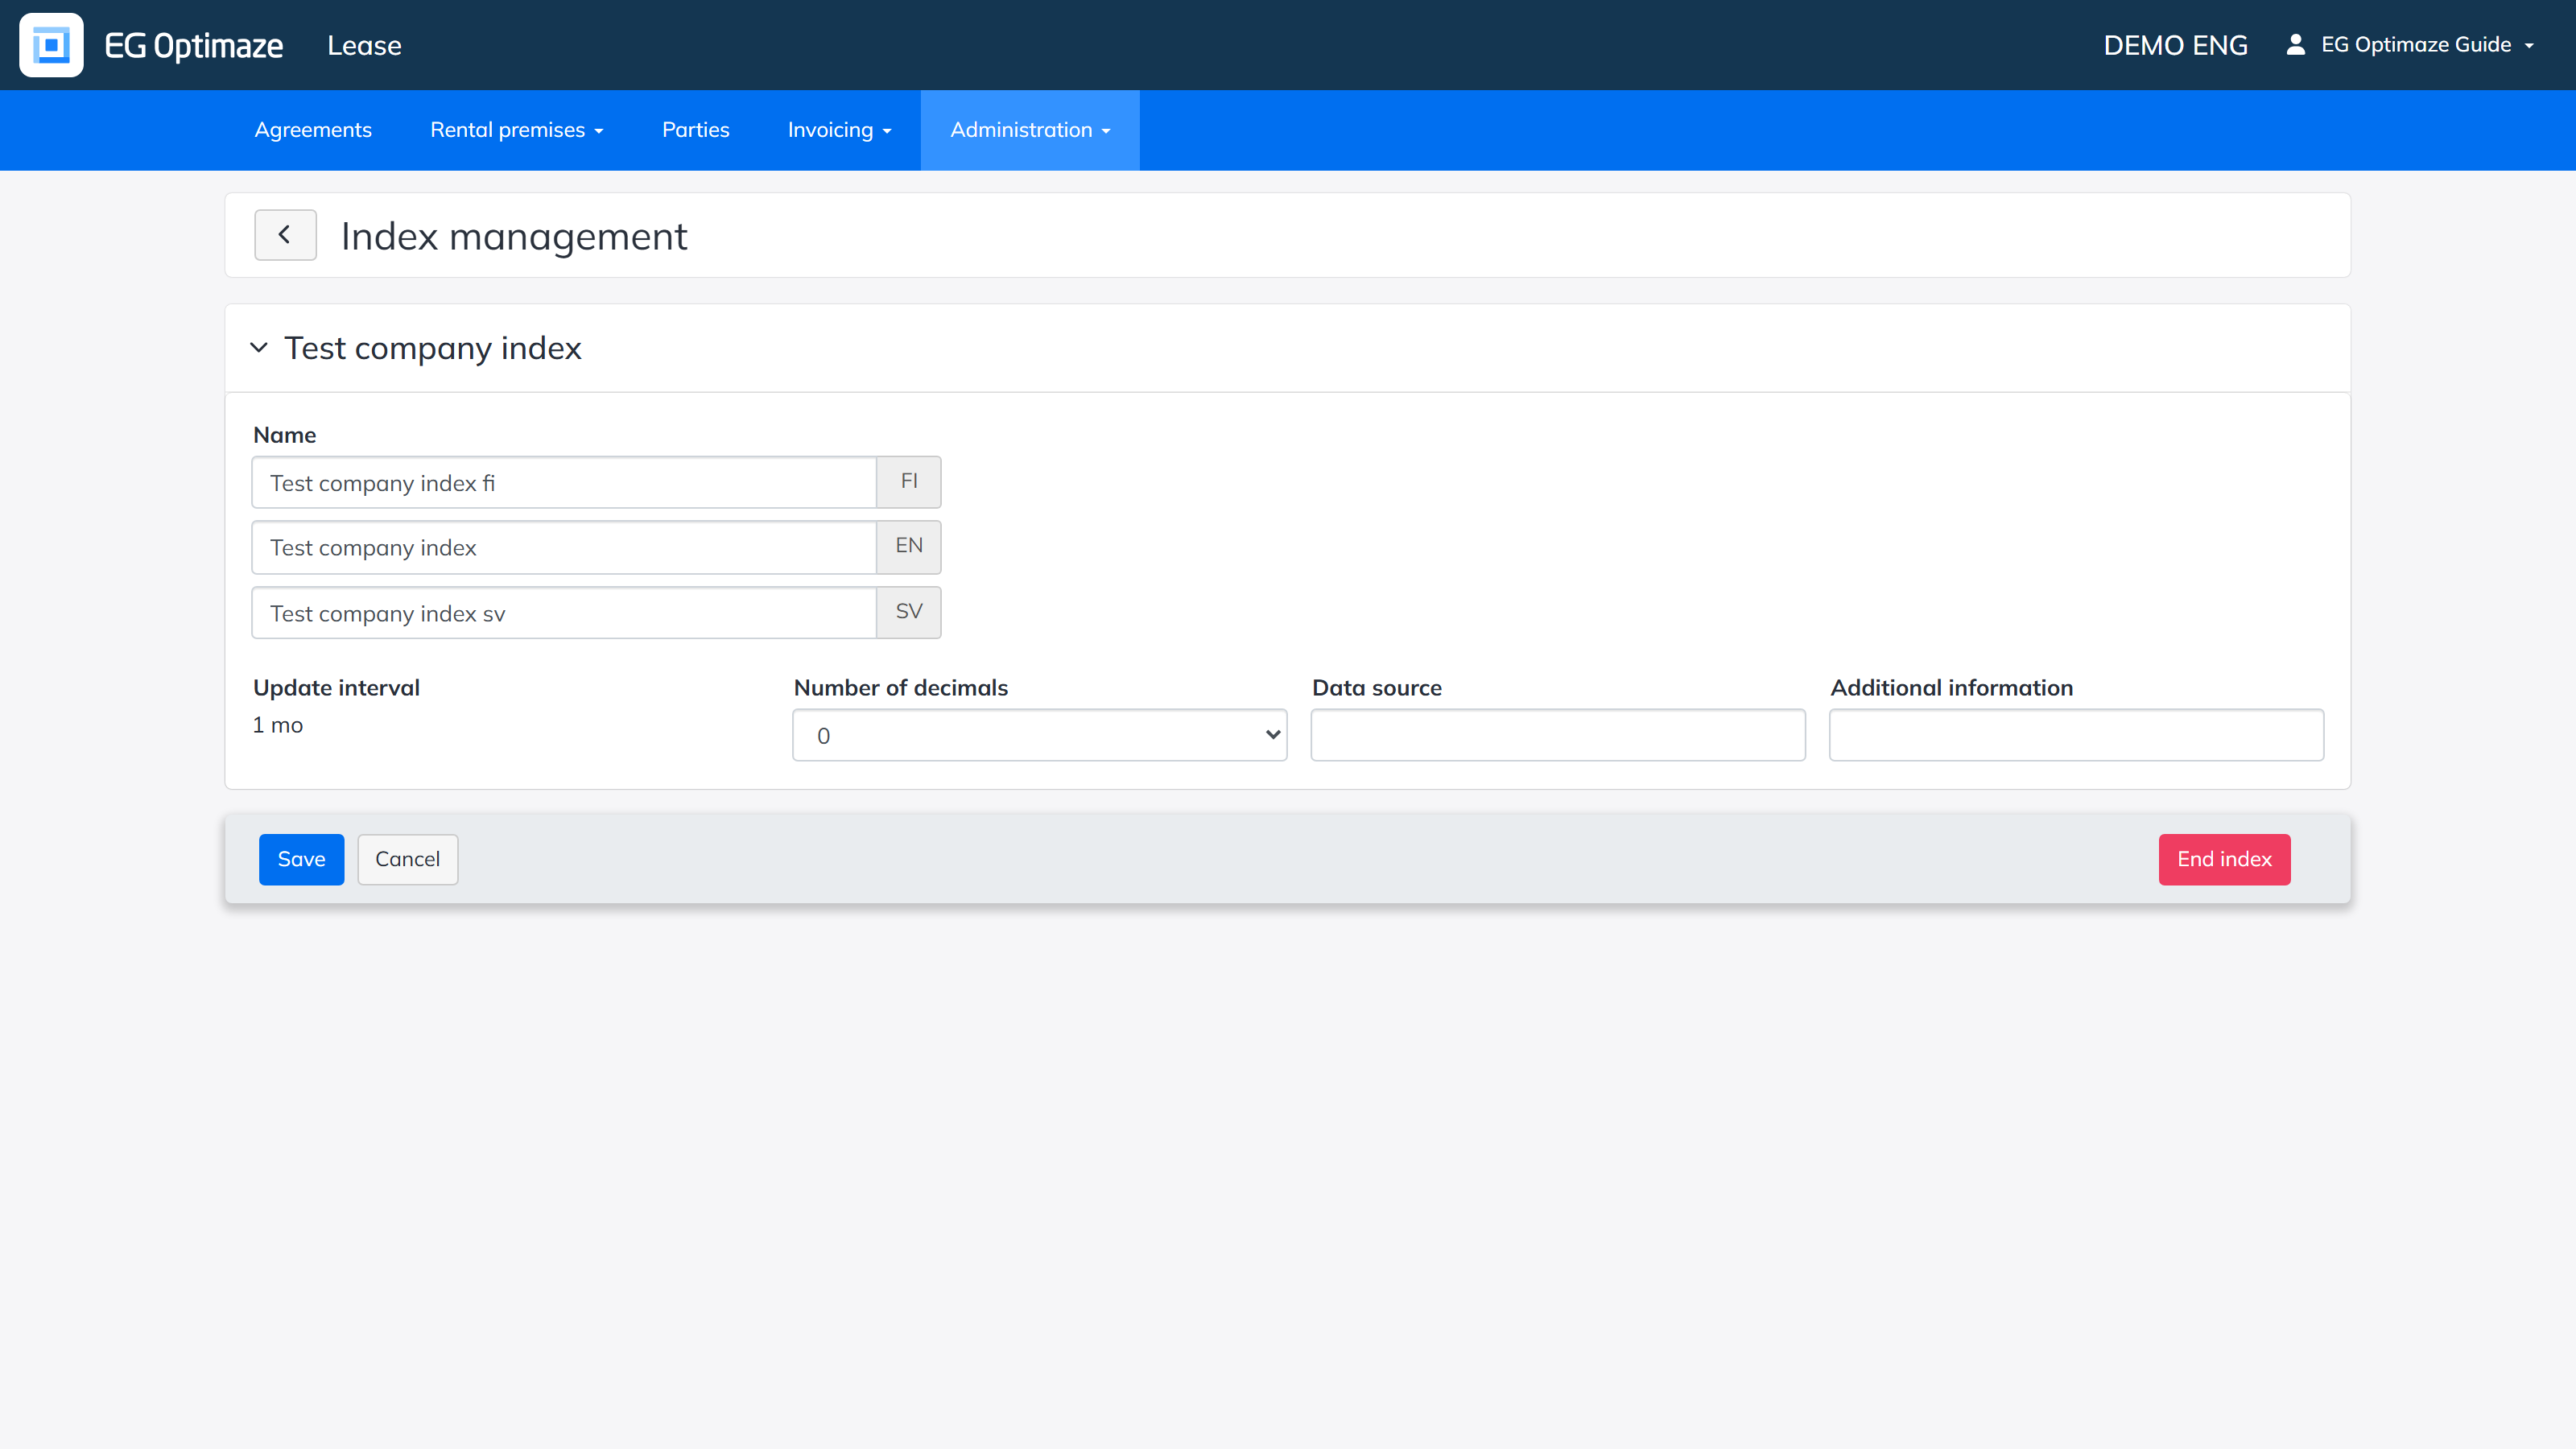Click the Cancel button
This screenshot has width=2576, height=1449.
(x=407, y=859)
